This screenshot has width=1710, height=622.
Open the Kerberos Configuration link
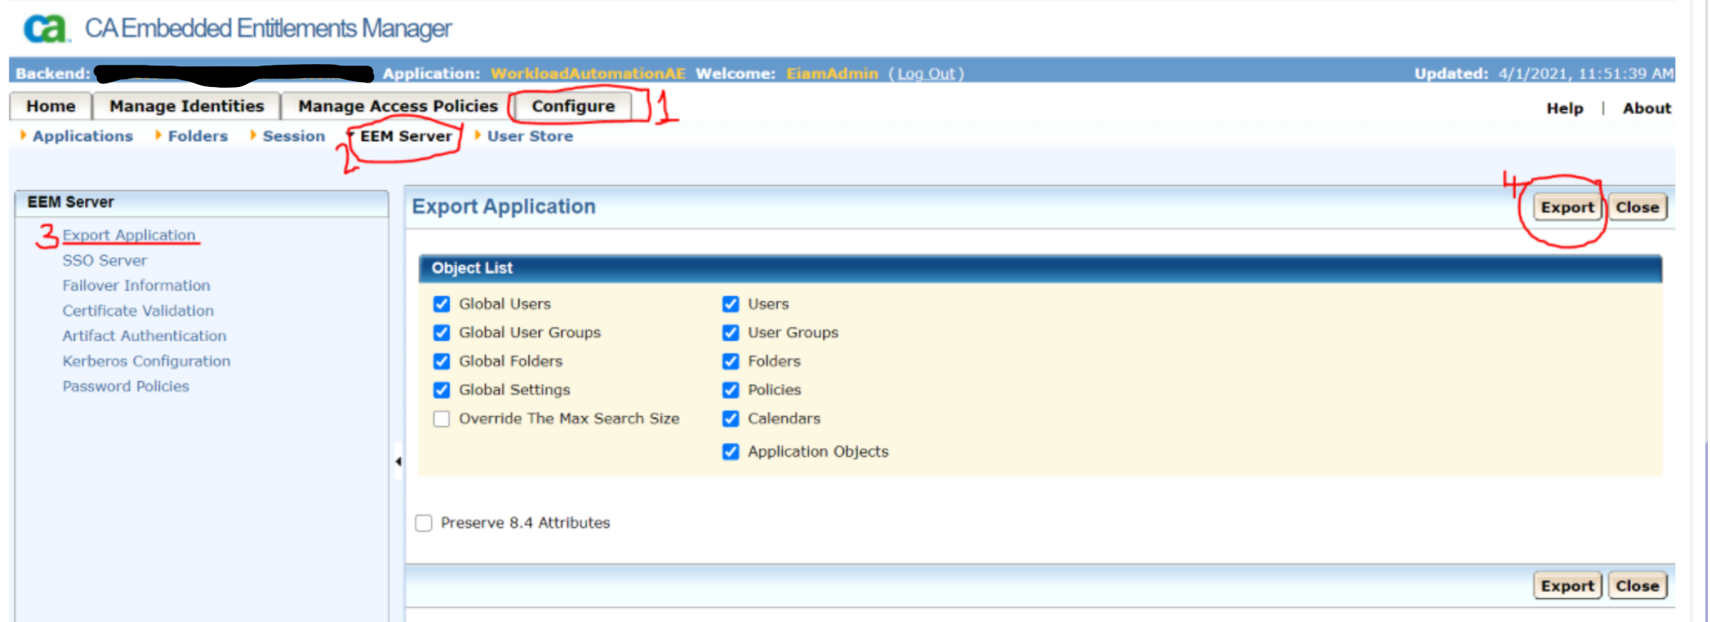[x=146, y=361]
